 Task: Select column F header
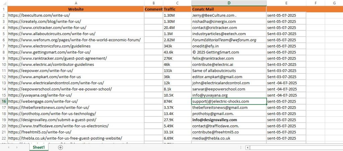[316, 3]
